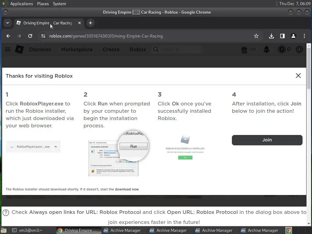Click the browser forward arrow
The image size is (312, 234).
pyautogui.click(x=19, y=36)
